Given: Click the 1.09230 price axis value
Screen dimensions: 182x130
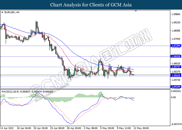Looking at the screenshot, I should click(x=176, y=22).
